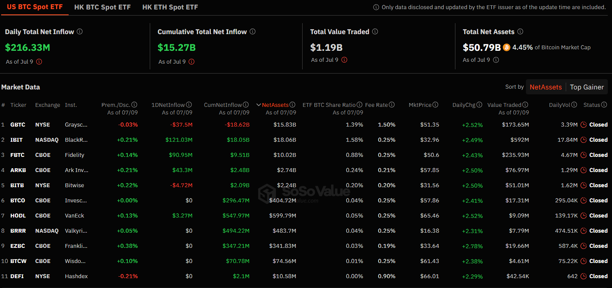
Task: Open the BTCW ticker link
Action: pyautogui.click(x=19, y=261)
